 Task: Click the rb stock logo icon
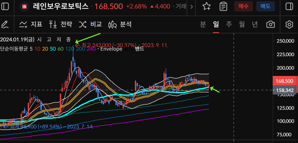point(25,7)
